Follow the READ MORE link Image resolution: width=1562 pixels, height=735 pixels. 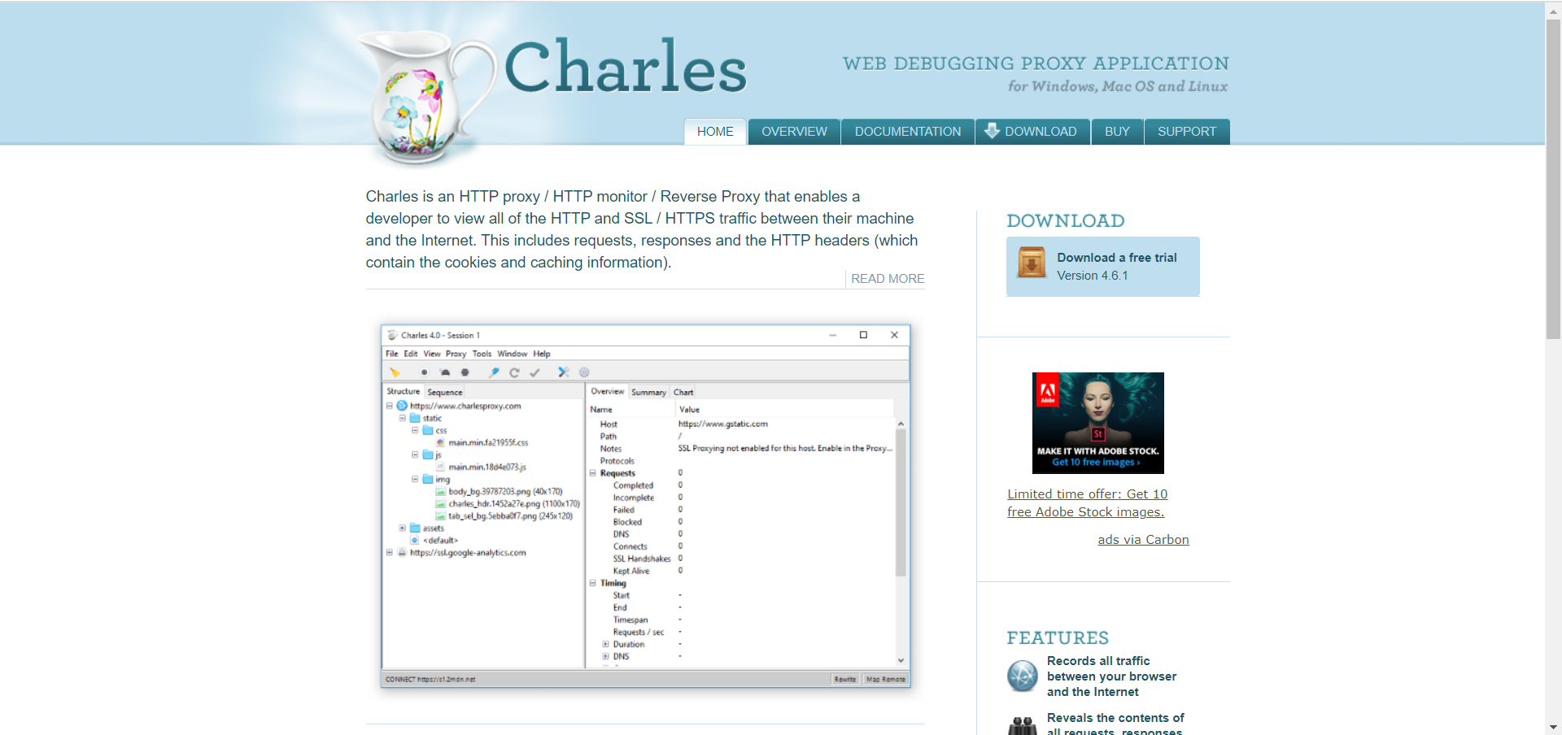[888, 279]
